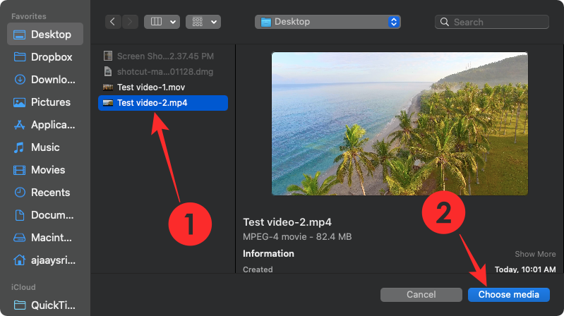Select Test video-2.mp4 file
Image resolution: width=564 pixels, height=316 pixels.
click(x=151, y=103)
